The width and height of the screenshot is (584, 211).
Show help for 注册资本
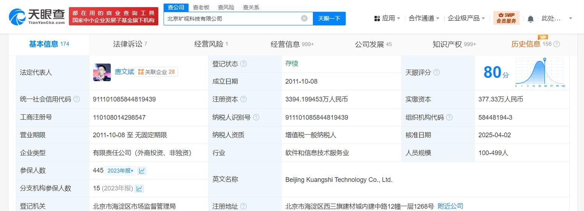pyautogui.click(x=243, y=99)
